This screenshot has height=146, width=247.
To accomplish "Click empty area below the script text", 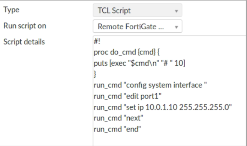I will click(x=169, y=140).
